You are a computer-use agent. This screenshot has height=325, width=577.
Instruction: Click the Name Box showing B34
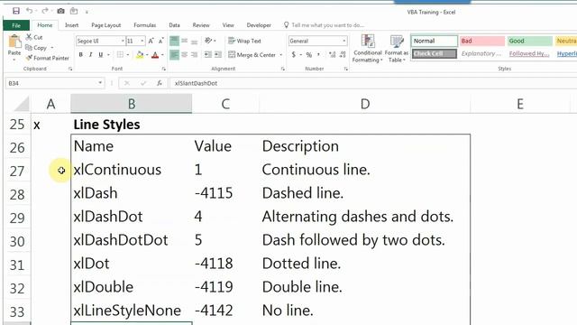54,83
